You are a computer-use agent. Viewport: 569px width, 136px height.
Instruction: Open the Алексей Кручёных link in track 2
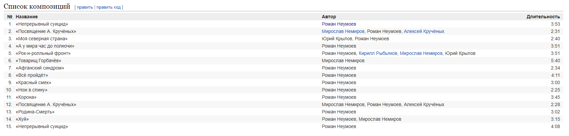424,31
